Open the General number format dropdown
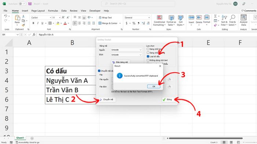 point(149,18)
